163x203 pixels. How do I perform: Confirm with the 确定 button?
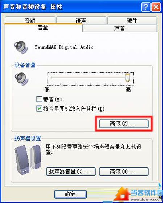70,194
